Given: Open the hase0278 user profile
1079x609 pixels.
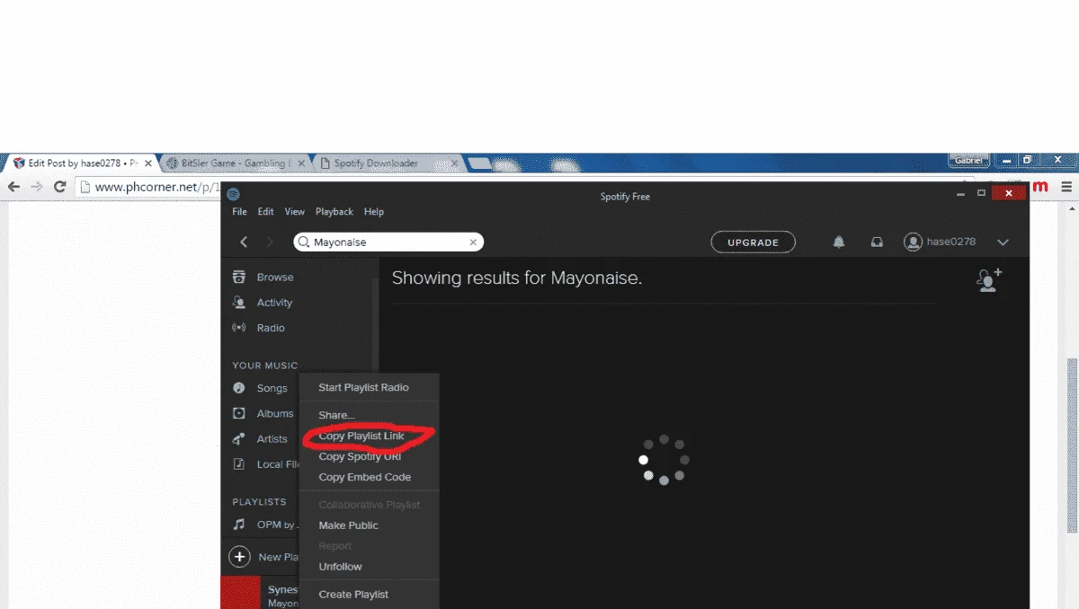Looking at the screenshot, I should [x=940, y=242].
